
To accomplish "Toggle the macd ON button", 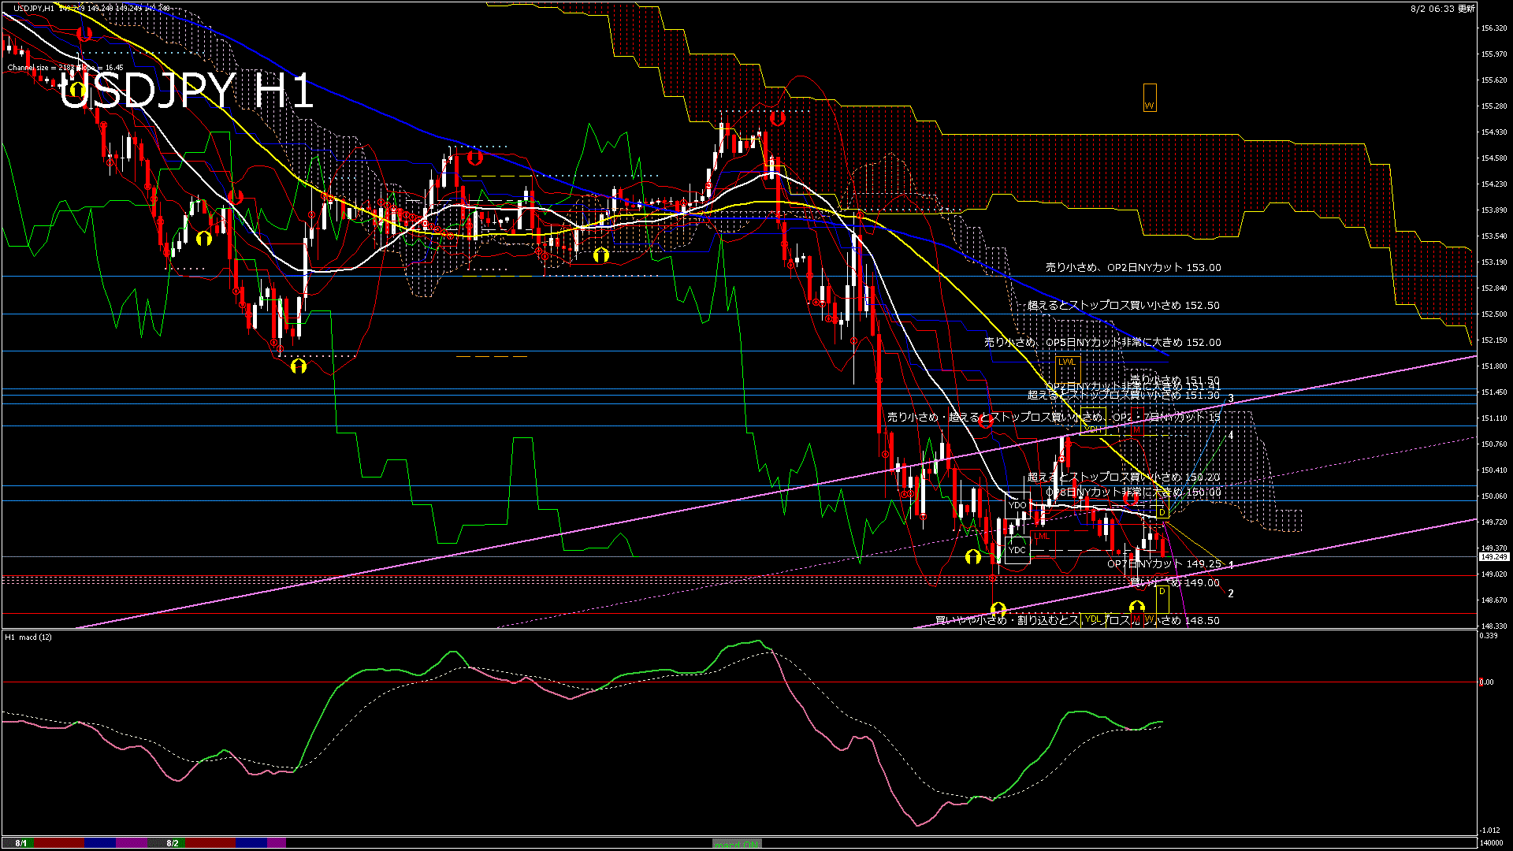I will (738, 844).
